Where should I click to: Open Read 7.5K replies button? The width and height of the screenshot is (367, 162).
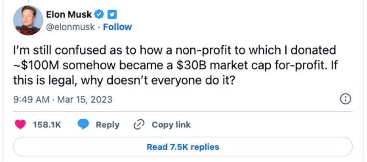(x=183, y=147)
